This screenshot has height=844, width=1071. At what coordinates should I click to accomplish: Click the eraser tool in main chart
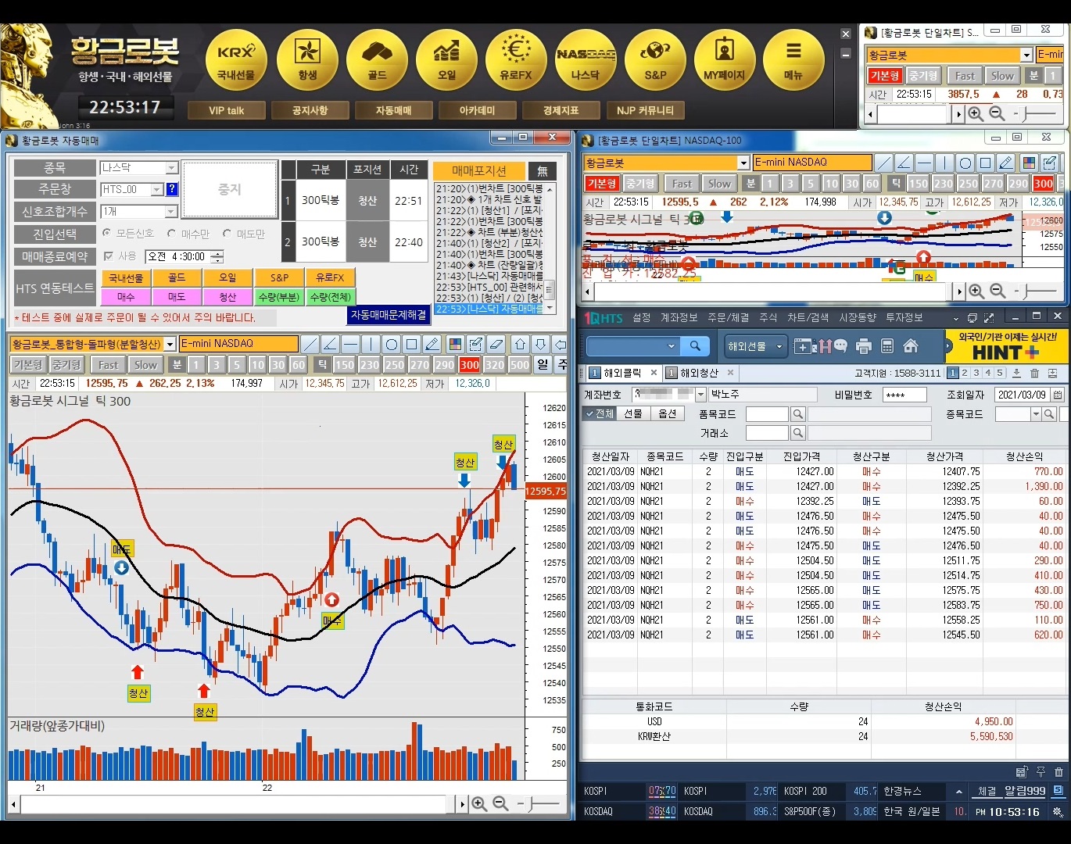pyautogui.click(x=496, y=344)
